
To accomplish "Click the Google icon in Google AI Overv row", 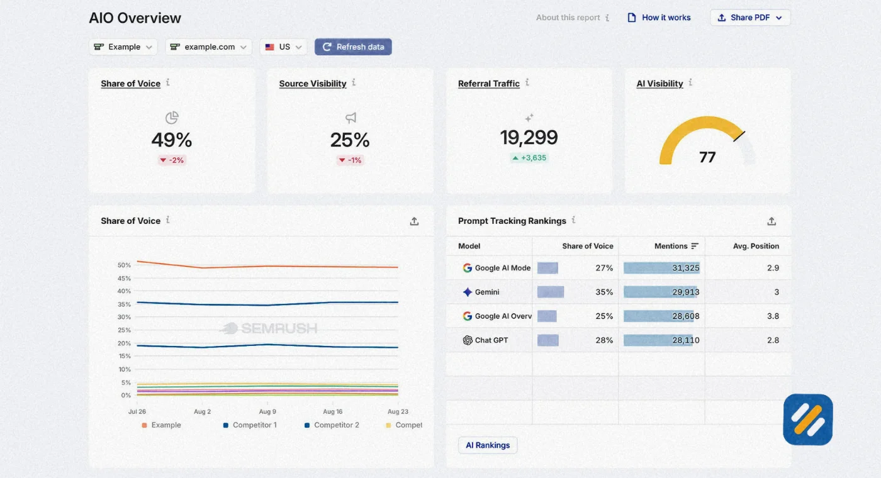I will point(468,316).
